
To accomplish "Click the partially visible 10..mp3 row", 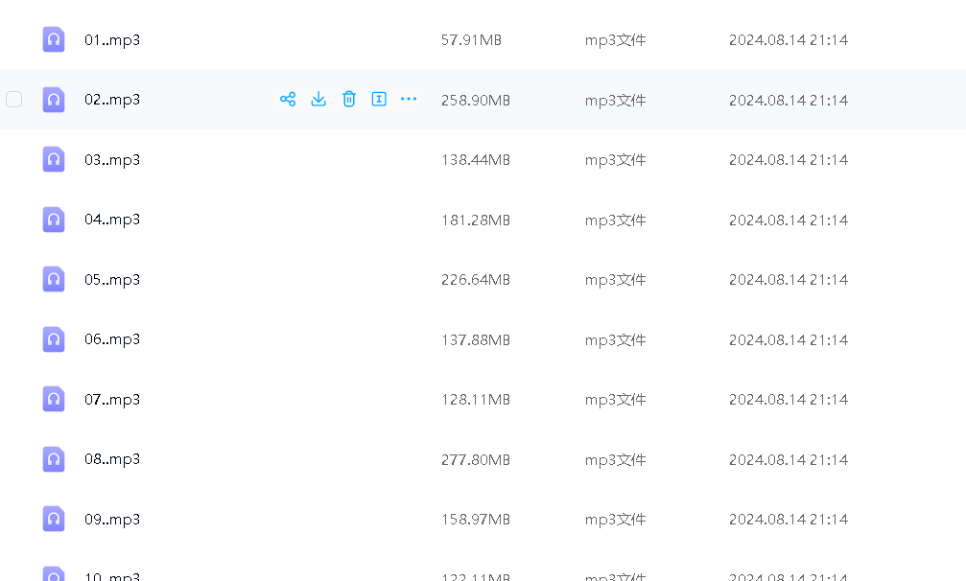I will click(x=112, y=575).
